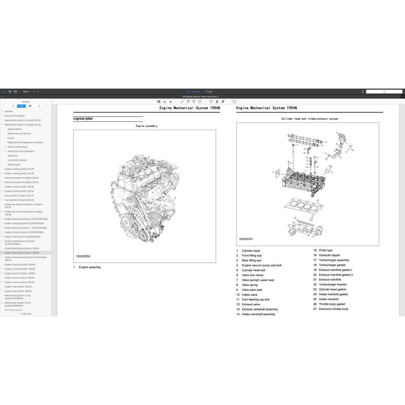The width and height of the screenshot is (405, 405).
Task: Click the share/export icon at top right
Action: (x=363, y=91)
